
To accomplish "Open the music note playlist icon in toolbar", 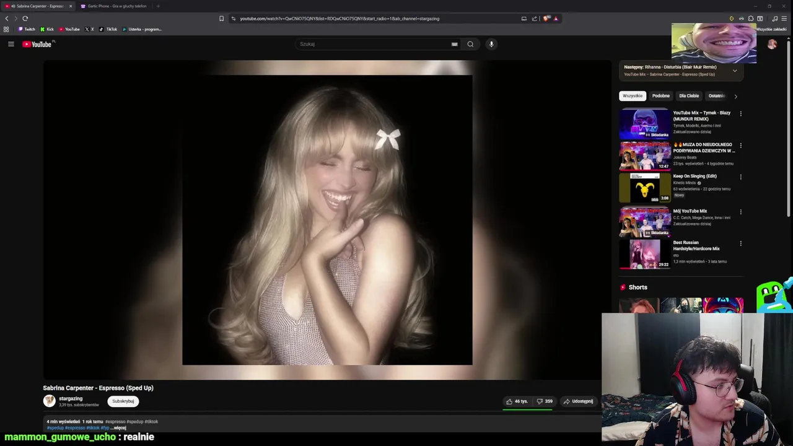I will (x=774, y=19).
